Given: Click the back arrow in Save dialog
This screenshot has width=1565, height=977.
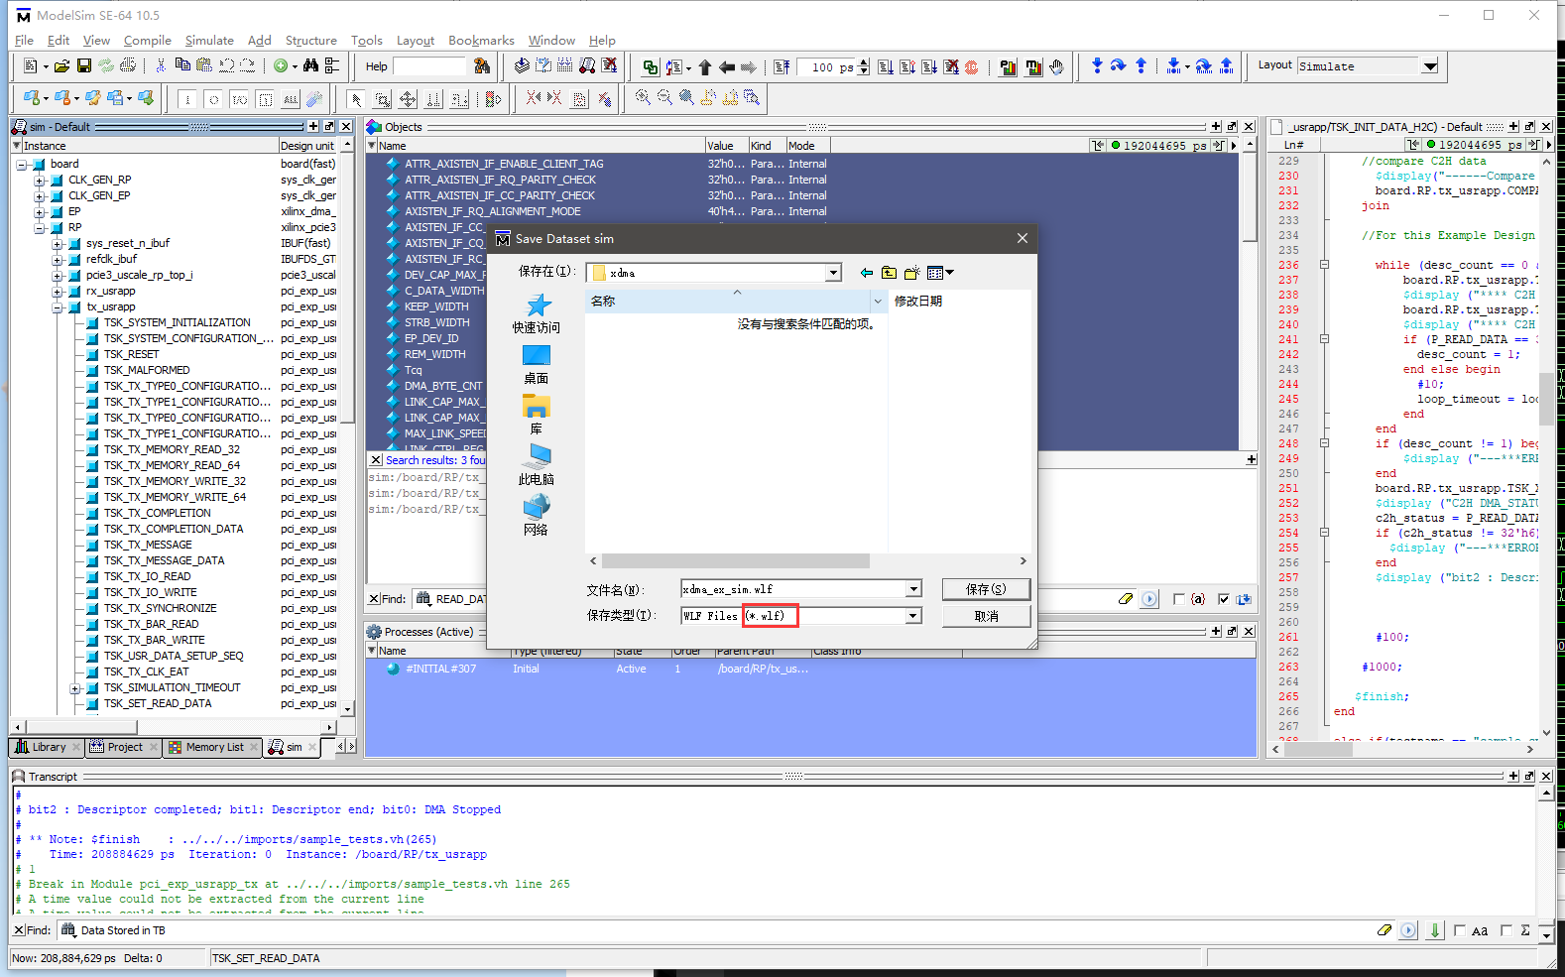Looking at the screenshot, I should click(867, 273).
